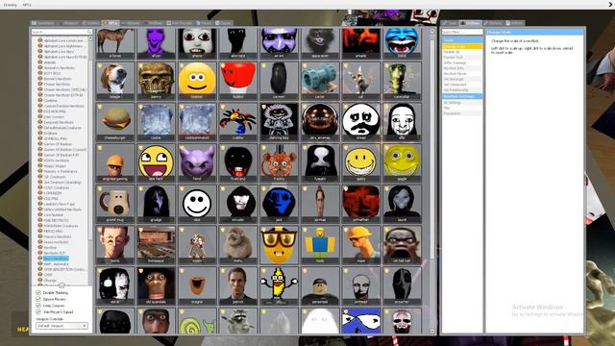The image size is (615, 346).
Task: Toggle the Join Player's Squad checkbox
Action: [38, 311]
